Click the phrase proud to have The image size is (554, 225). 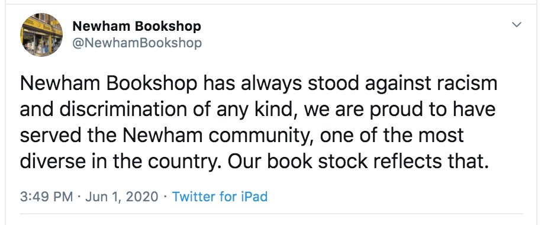[433, 110]
